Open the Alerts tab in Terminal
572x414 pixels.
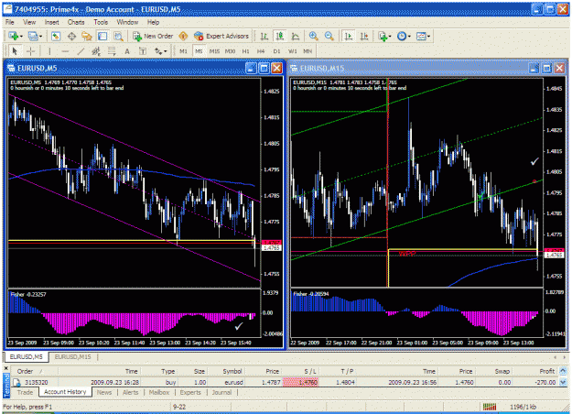[x=130, y=392]
